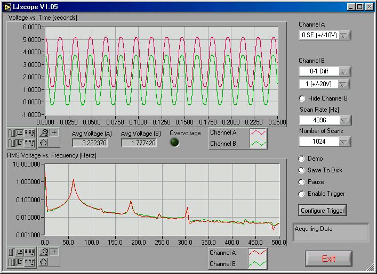
Task: Toggle the Save To Disk option
Action: (302, 170)
